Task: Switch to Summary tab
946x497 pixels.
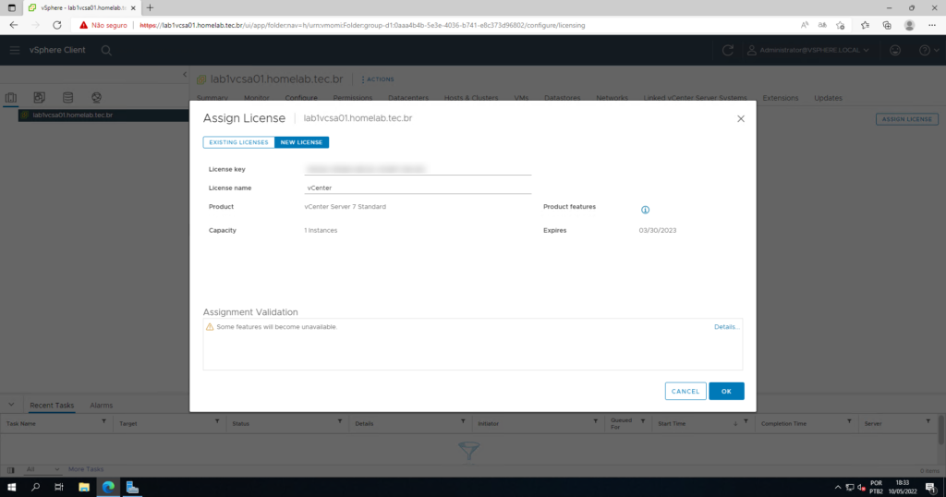Action: click(x=212, y=98)
